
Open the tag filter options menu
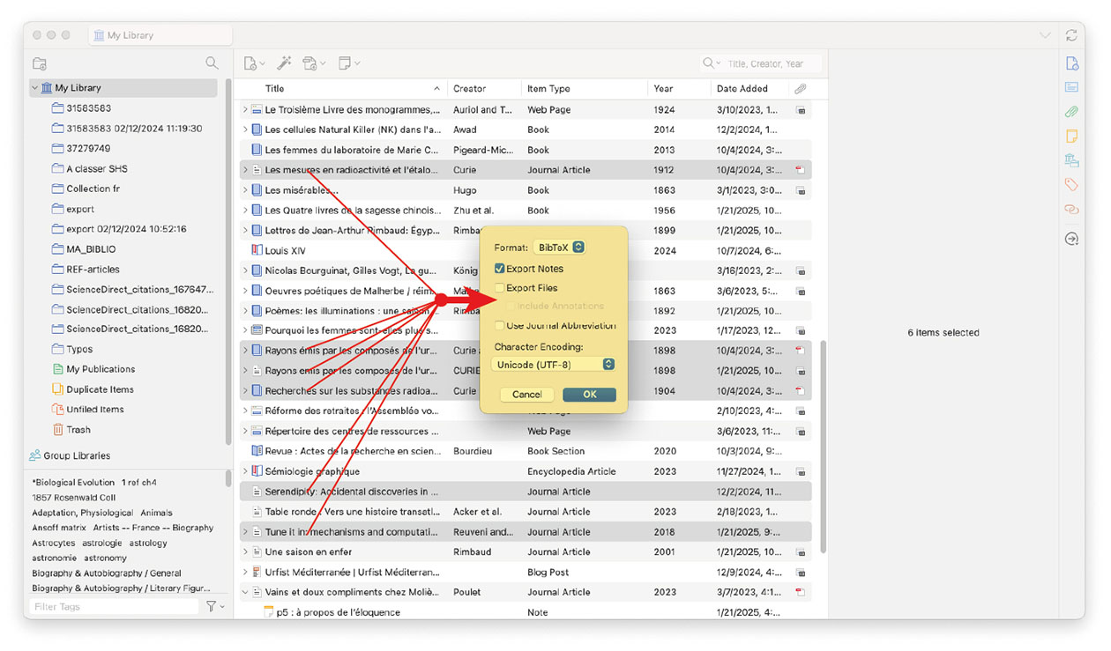[213, 606]
